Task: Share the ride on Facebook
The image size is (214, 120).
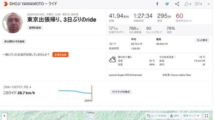Action: click(157, 4)
